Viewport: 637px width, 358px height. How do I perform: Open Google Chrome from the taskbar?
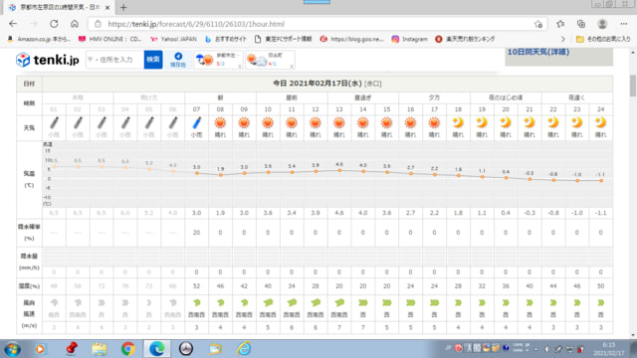coord(127,349)
